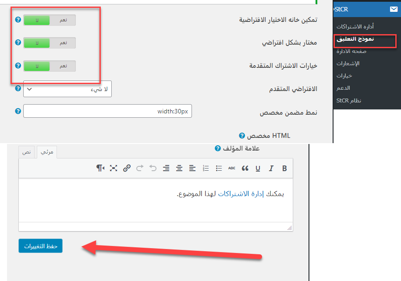This screenshot has width=401, height=281.
Task: Set مختار بشكل افتراضي to نعم
Action: click(x=63, y=43)
